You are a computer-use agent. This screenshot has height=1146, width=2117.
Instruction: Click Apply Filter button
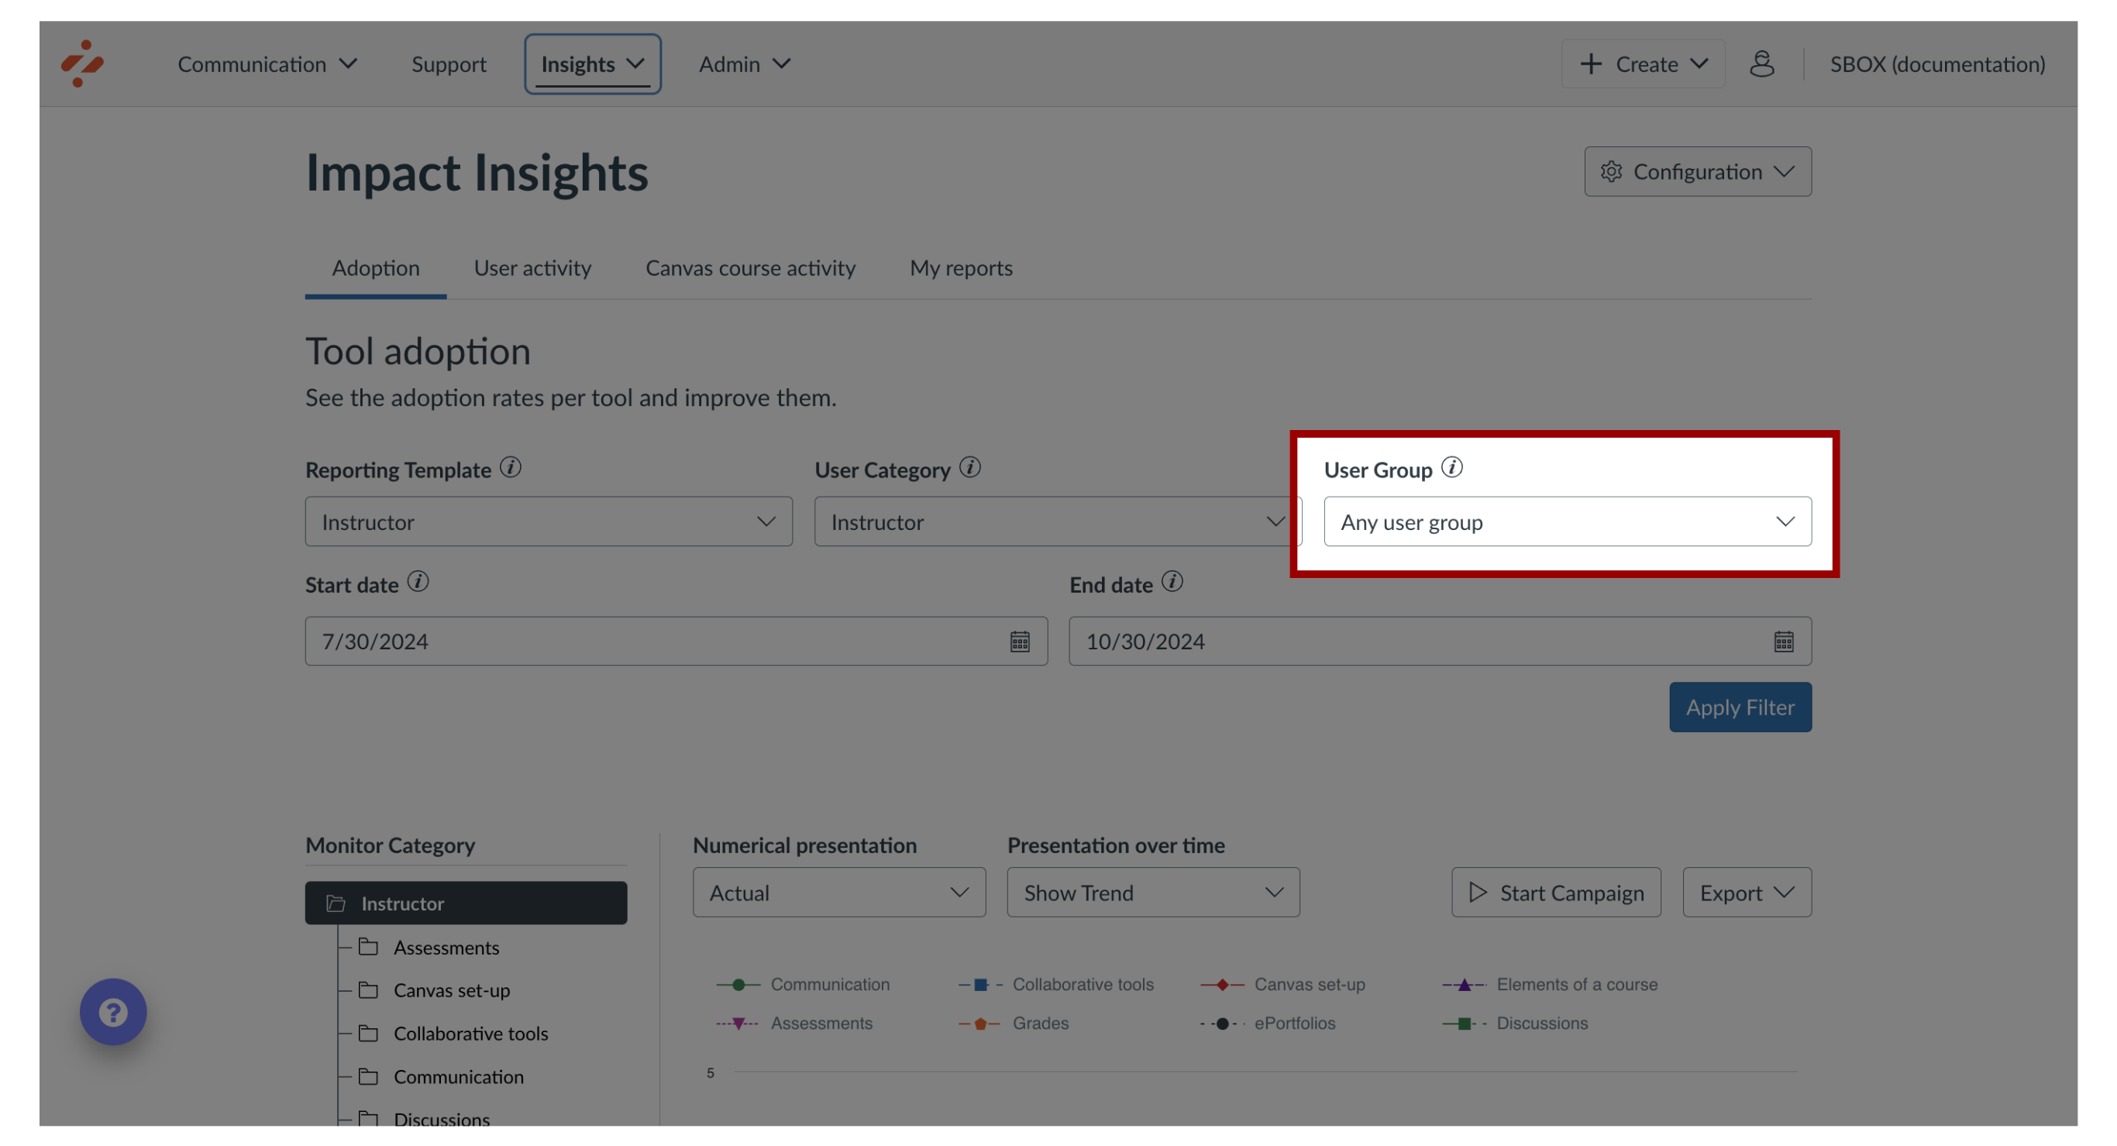[1740, 707]
